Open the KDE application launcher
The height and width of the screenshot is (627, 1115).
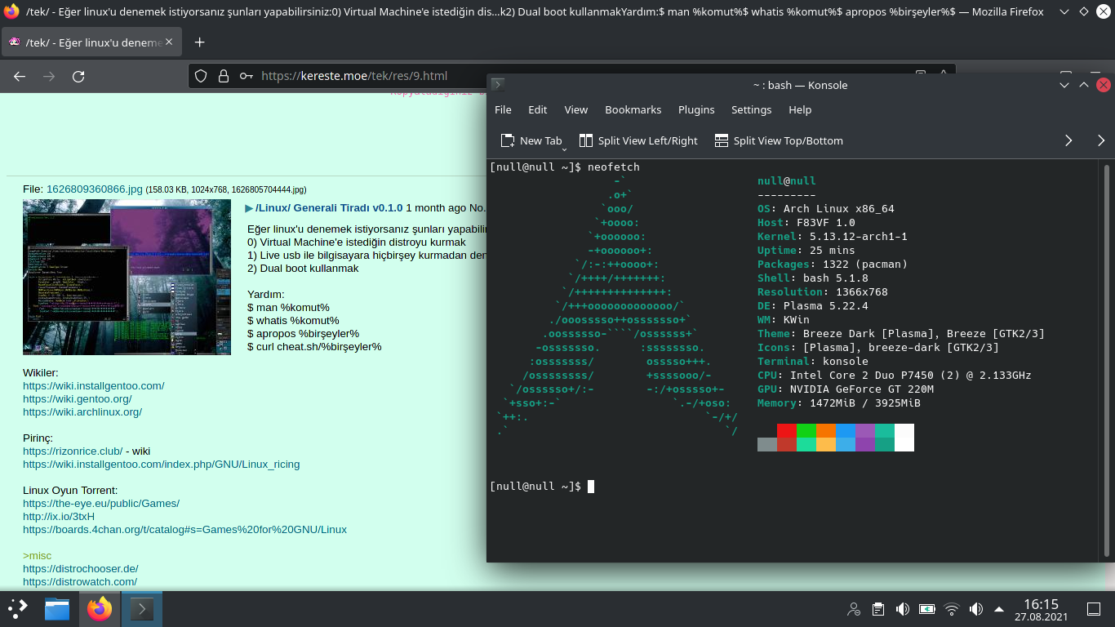(x=17, y=608)
